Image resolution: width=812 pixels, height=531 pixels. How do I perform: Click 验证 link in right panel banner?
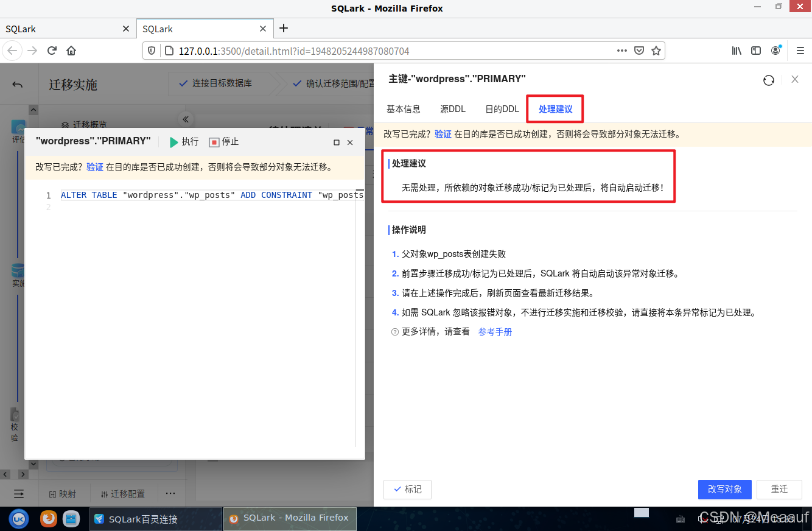[x=443, y=134]
